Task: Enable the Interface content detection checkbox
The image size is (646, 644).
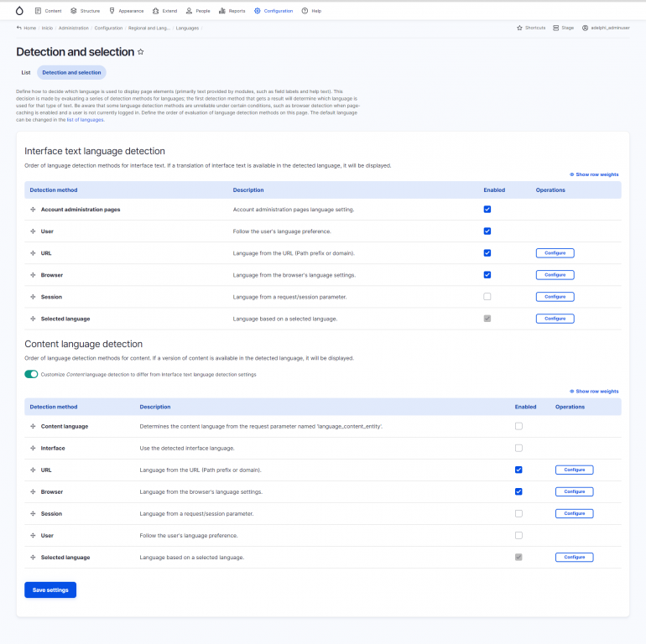Action: pos(518,448)
